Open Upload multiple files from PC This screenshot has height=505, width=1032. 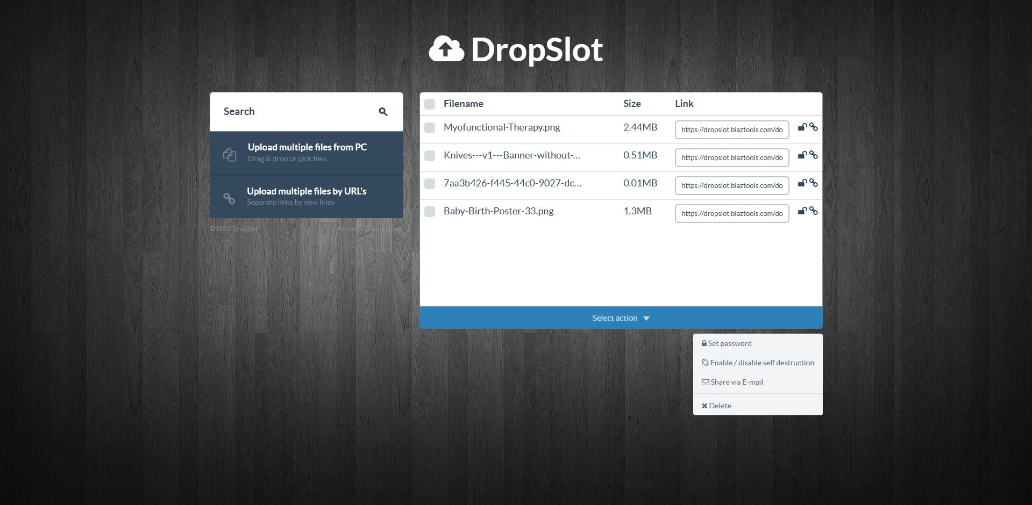[307, 153]
